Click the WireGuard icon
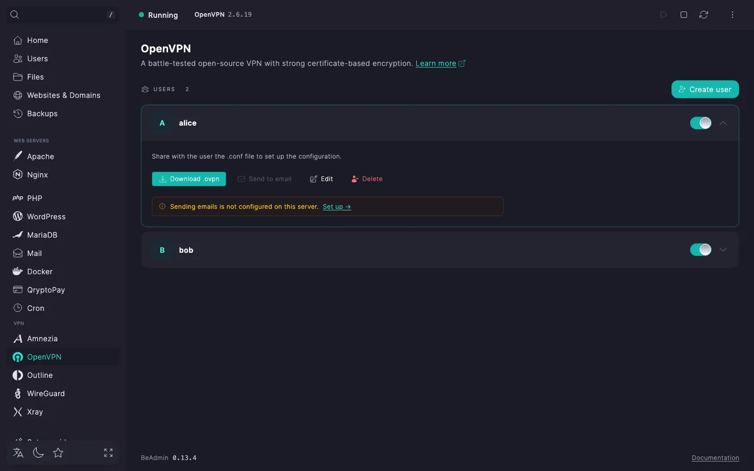This screenshot has width=754, height=471. pos(18,394)
